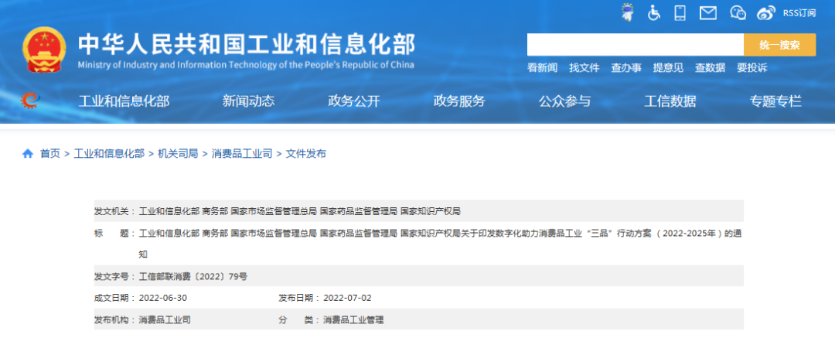Click the 发布日期 label
Viewport: 835px width, 338px height.
click(298, 298)
